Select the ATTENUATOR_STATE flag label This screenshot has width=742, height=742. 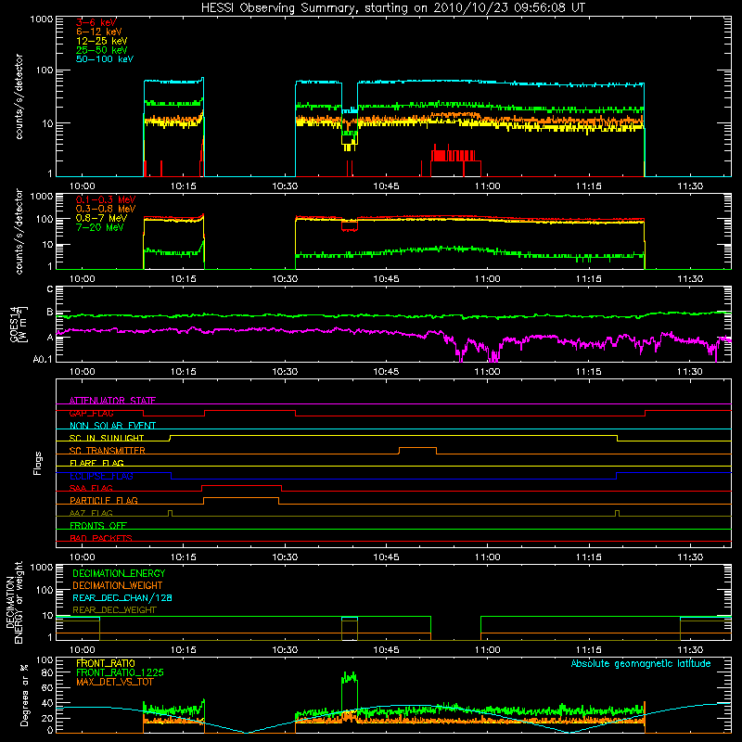tap(112, 401)
